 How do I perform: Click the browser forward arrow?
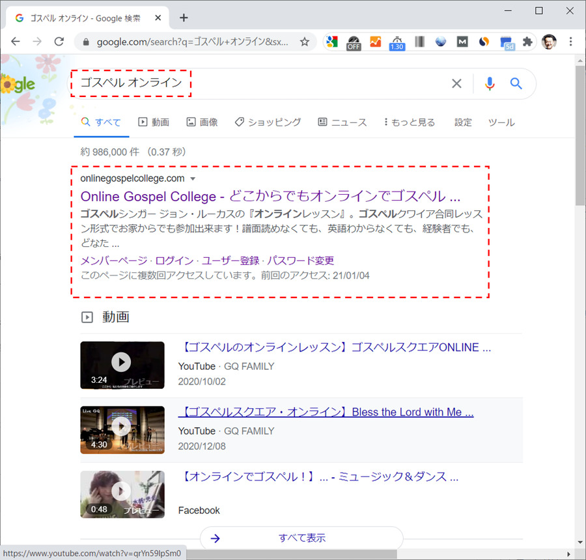pyautogui.click(x=37, y=41)
